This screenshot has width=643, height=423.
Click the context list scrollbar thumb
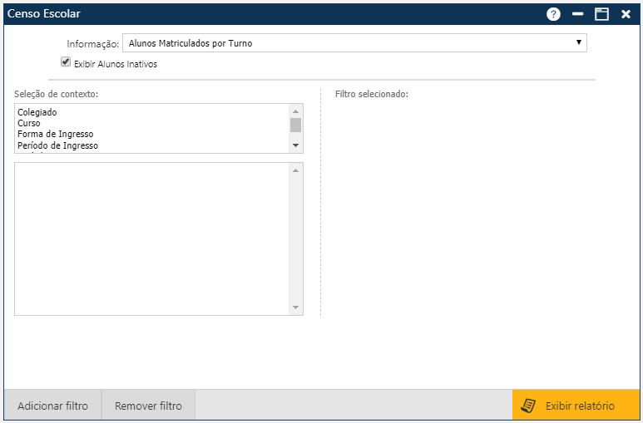point(295,125)
